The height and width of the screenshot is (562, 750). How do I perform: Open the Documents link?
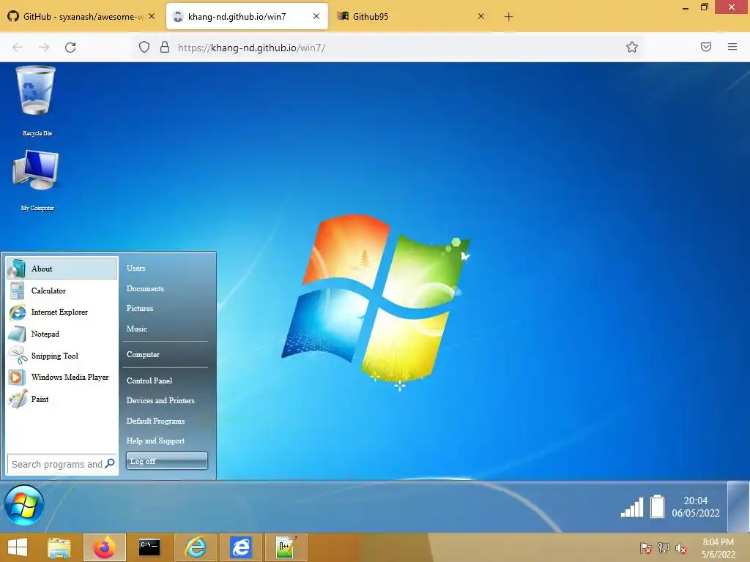[145, 288]
